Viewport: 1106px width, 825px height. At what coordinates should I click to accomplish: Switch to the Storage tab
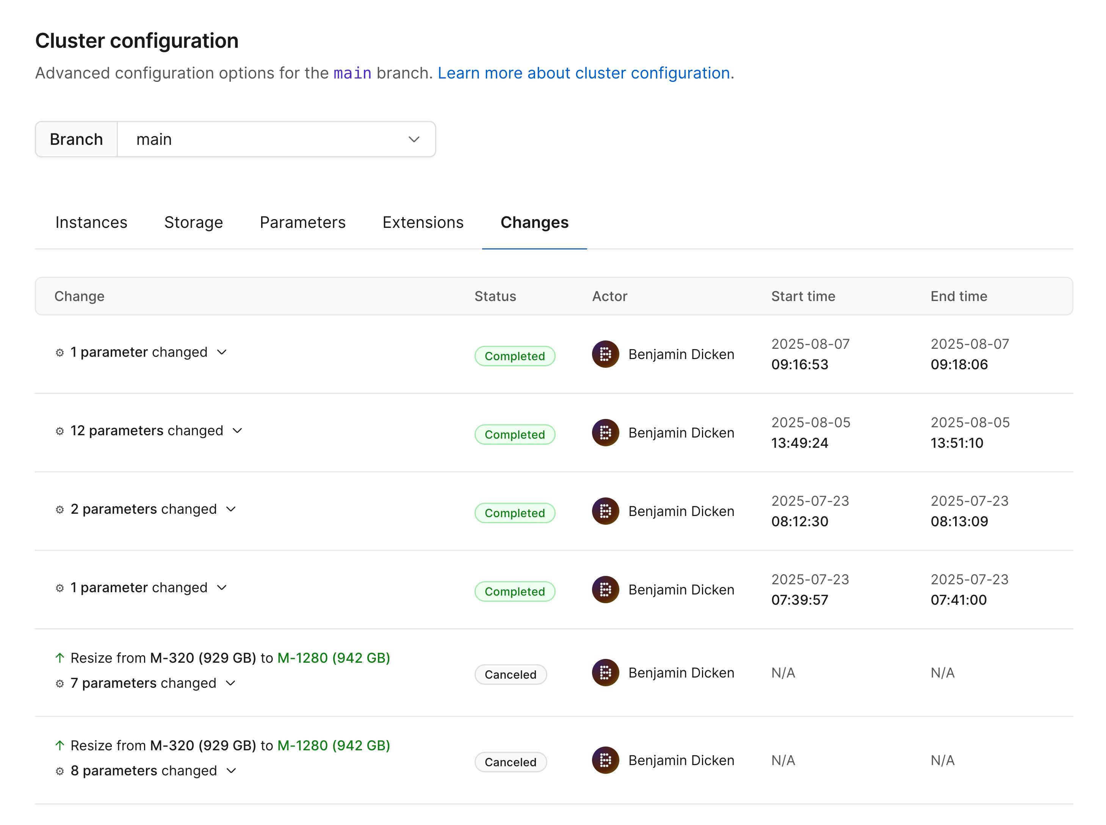pyautogui.click(x=194, y=222)
